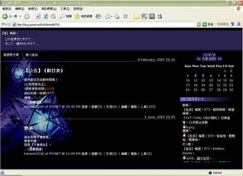
Task: Refresh the current page
Action: (46, 16)
